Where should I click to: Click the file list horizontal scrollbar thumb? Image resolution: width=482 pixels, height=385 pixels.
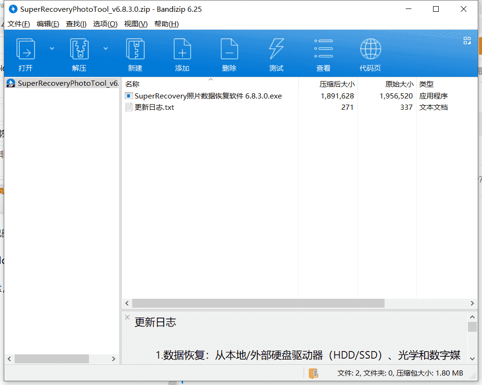pos(258,303)
